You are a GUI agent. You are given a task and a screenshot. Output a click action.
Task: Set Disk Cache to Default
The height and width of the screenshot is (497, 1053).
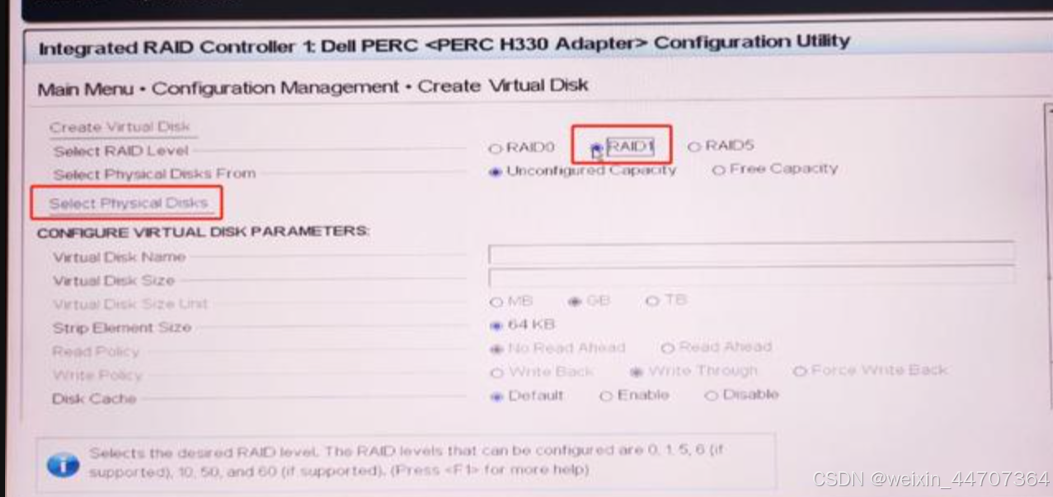pos(496,396)
